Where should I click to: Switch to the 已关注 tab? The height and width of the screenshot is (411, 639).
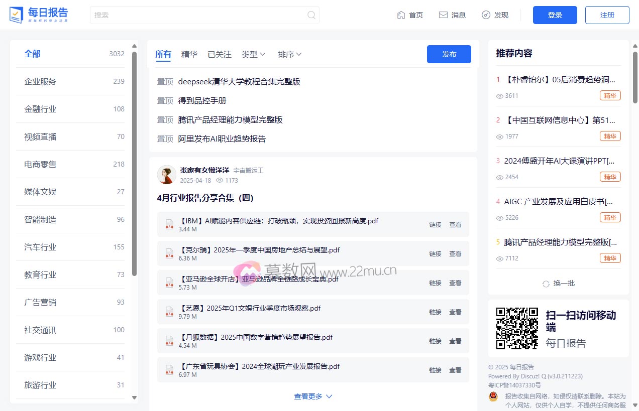219,55
